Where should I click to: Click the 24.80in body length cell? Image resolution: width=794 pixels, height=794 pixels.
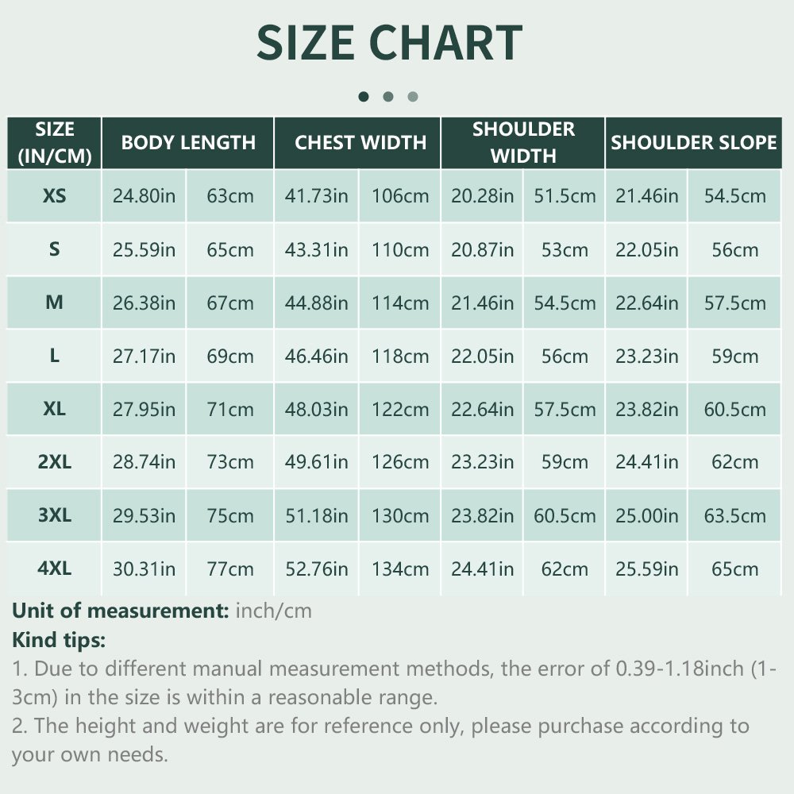click(144, 196)
